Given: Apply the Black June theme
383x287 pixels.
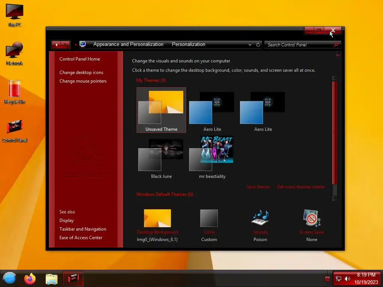Looking at the screenshot, I should click(161, 157).
